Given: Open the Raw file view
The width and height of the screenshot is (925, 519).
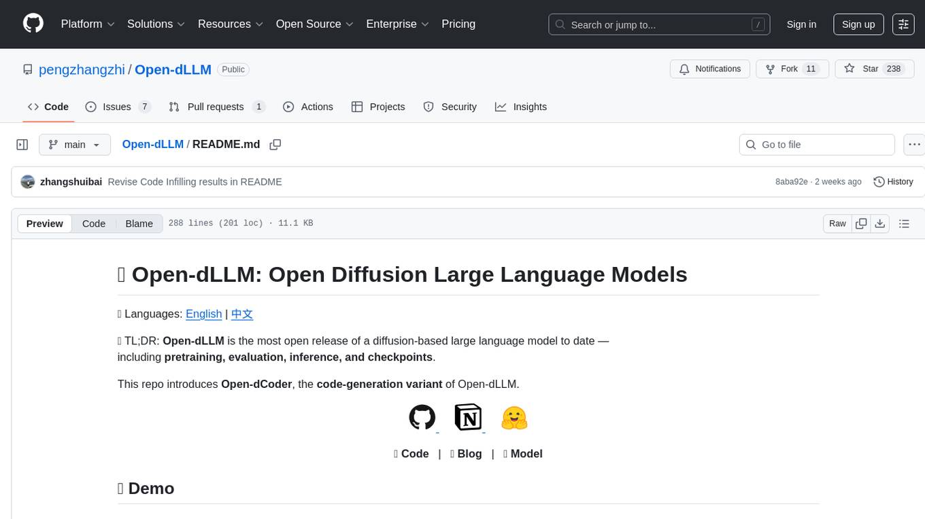Looking at the screenshot, I should [x=838, y=223].
